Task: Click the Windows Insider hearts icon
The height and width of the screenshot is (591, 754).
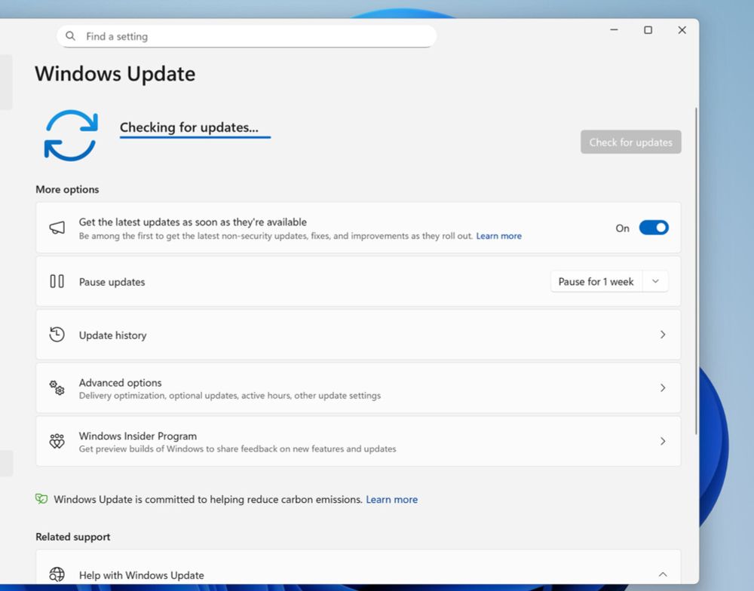Action: [x=57, y=441]
